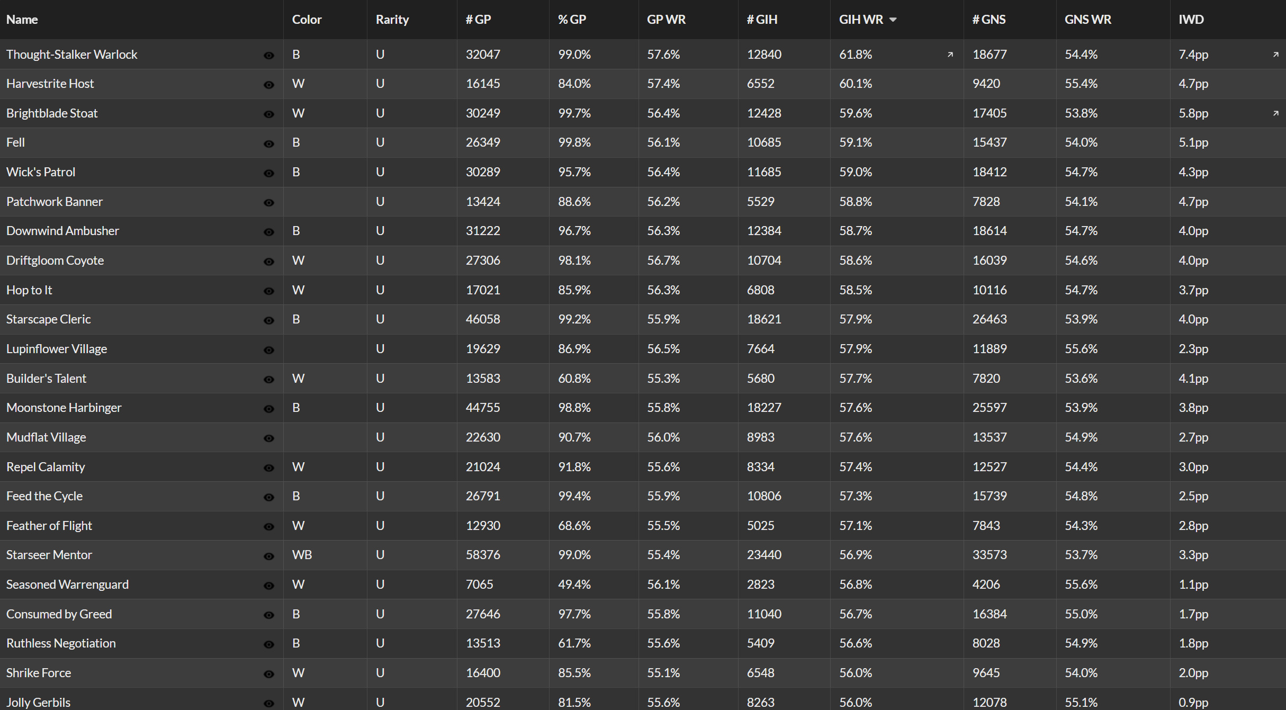Open the arrow icon beside 7.4pp IWD
The width and height of the screenshot is (1286, 710).
[1276, 55]
